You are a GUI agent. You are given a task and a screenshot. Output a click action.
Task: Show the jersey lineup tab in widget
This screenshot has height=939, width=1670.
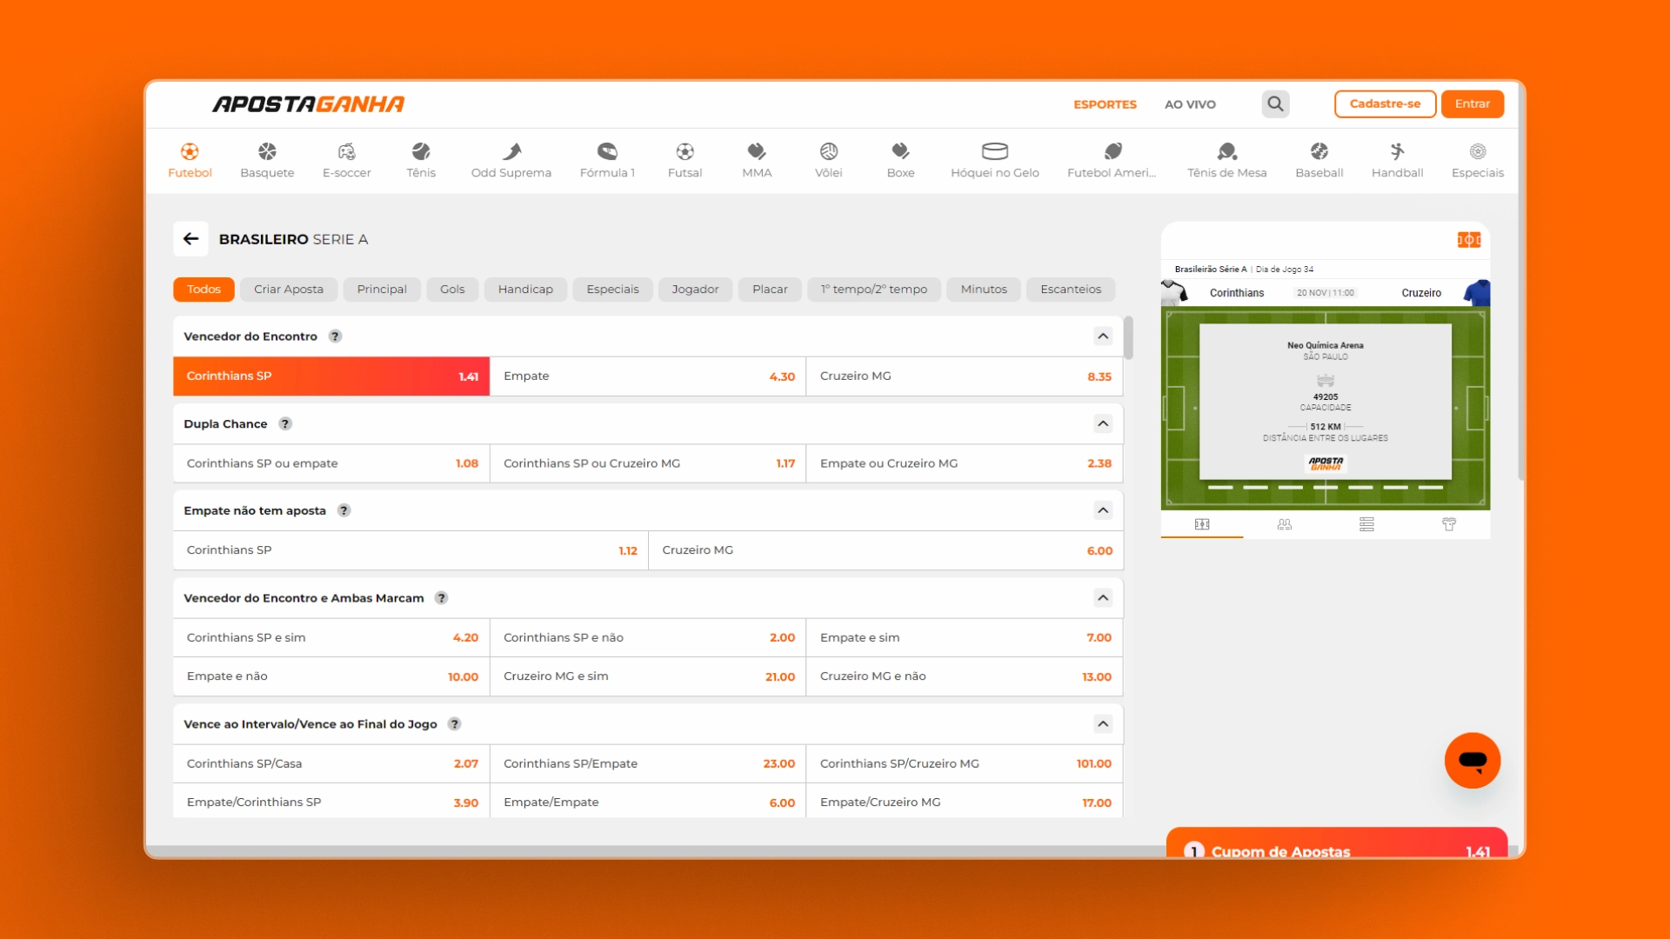coord(1449,524)
